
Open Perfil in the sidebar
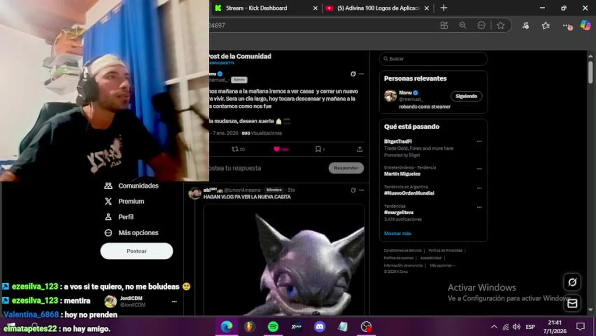[119, 217]
